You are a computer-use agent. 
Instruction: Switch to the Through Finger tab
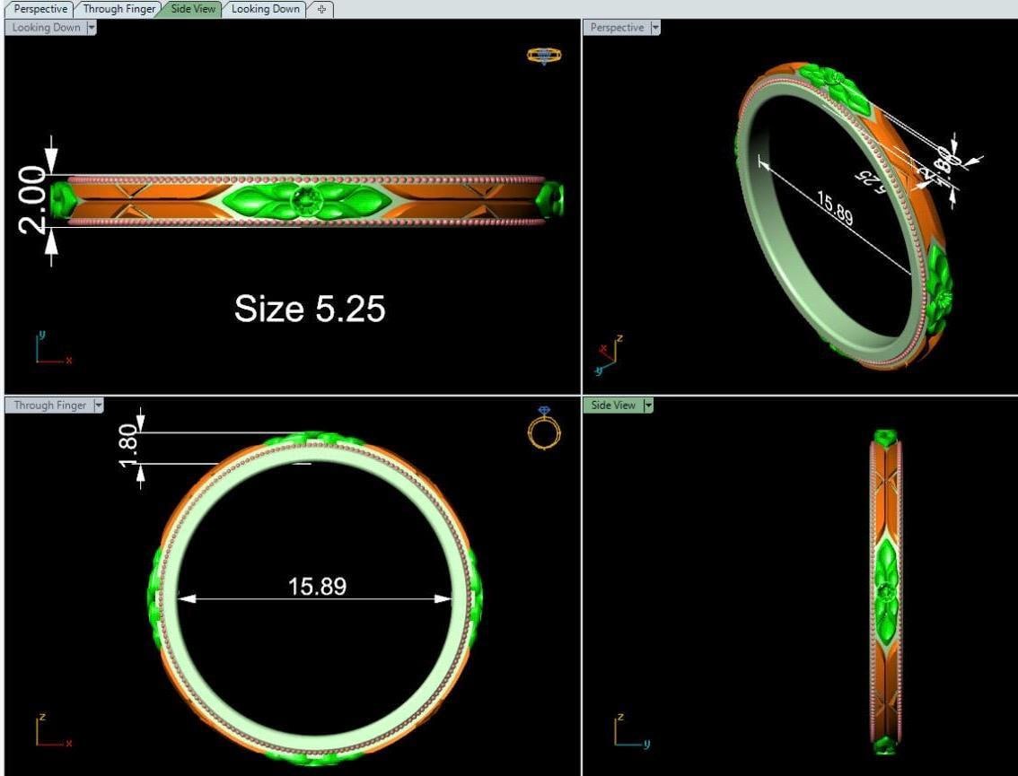tap(119, 9)
